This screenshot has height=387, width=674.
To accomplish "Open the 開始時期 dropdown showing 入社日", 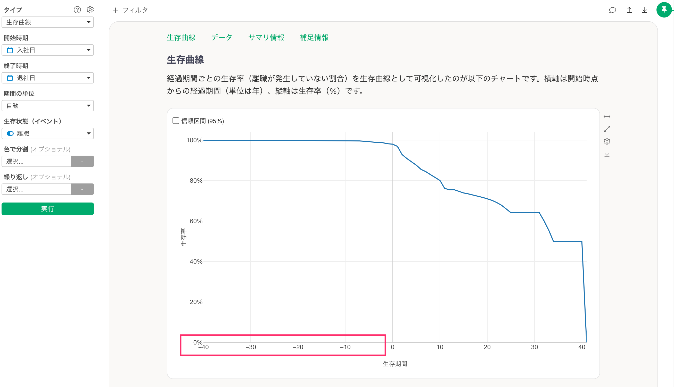I will tap(48, 50).
